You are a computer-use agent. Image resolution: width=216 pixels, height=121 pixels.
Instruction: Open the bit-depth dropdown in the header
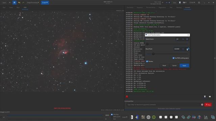192,3
